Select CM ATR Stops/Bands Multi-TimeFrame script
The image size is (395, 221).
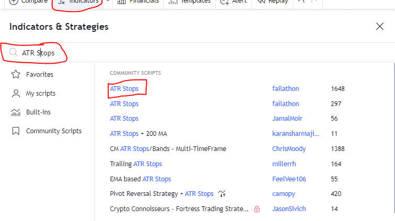click(168, 149)
